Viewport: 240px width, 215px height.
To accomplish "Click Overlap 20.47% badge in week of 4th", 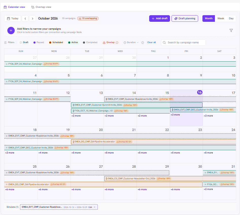I will (51, 82).
